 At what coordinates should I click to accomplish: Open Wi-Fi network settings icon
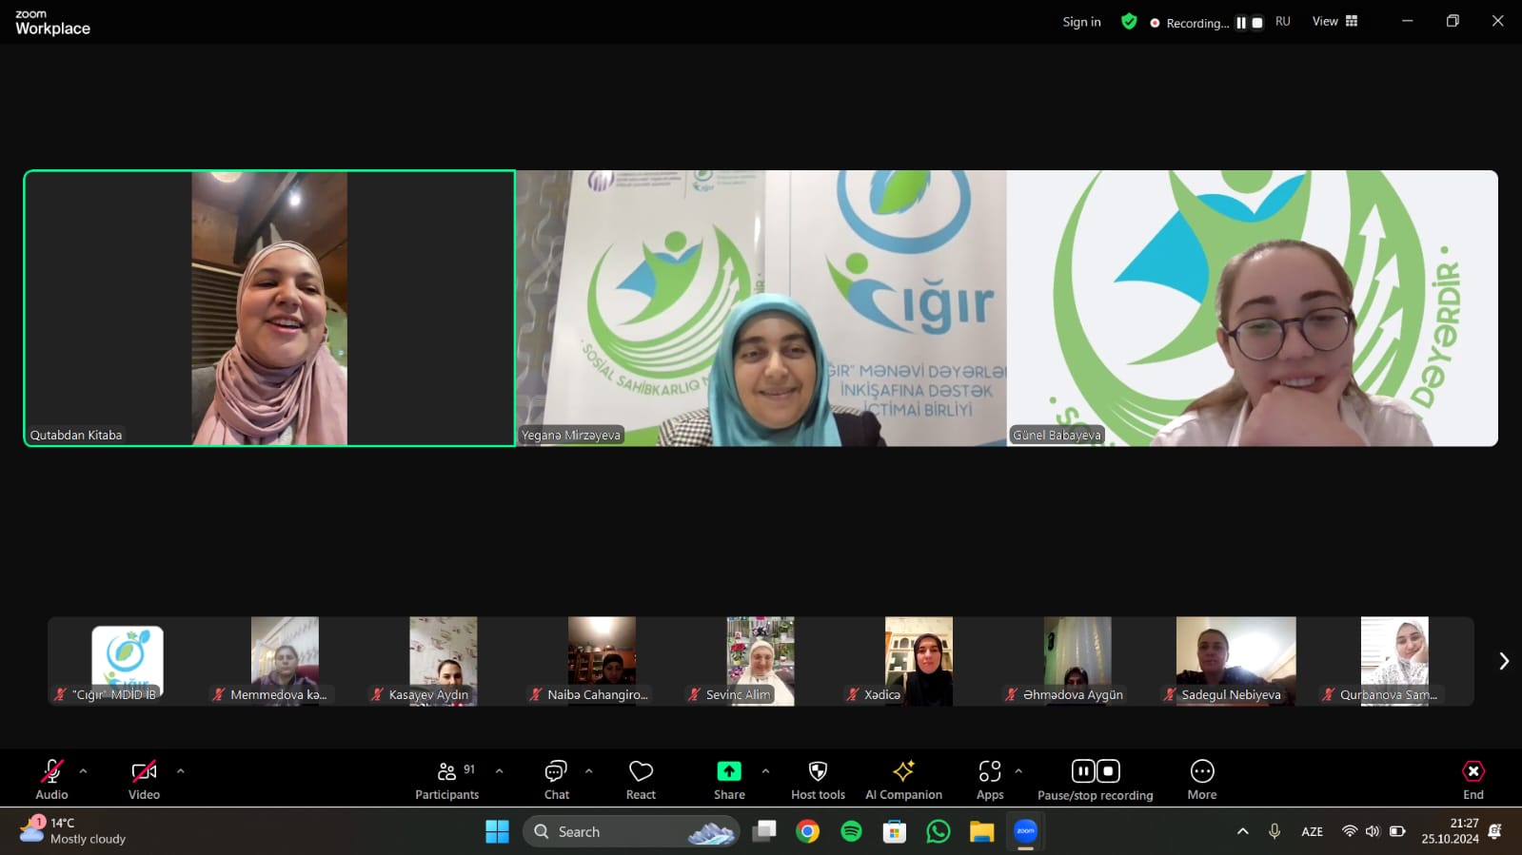coord(1349,831)
